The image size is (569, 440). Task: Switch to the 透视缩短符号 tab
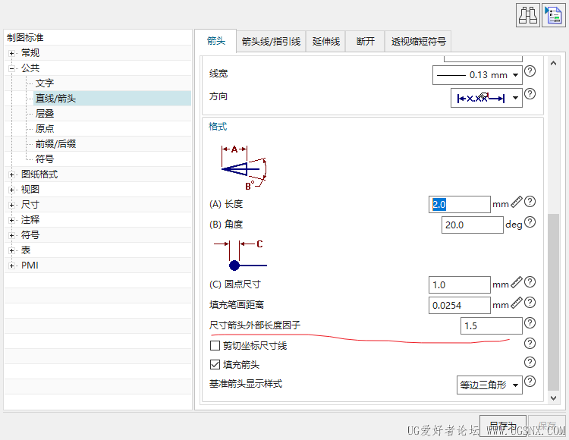pyautogui.click(x=418, y=42)
